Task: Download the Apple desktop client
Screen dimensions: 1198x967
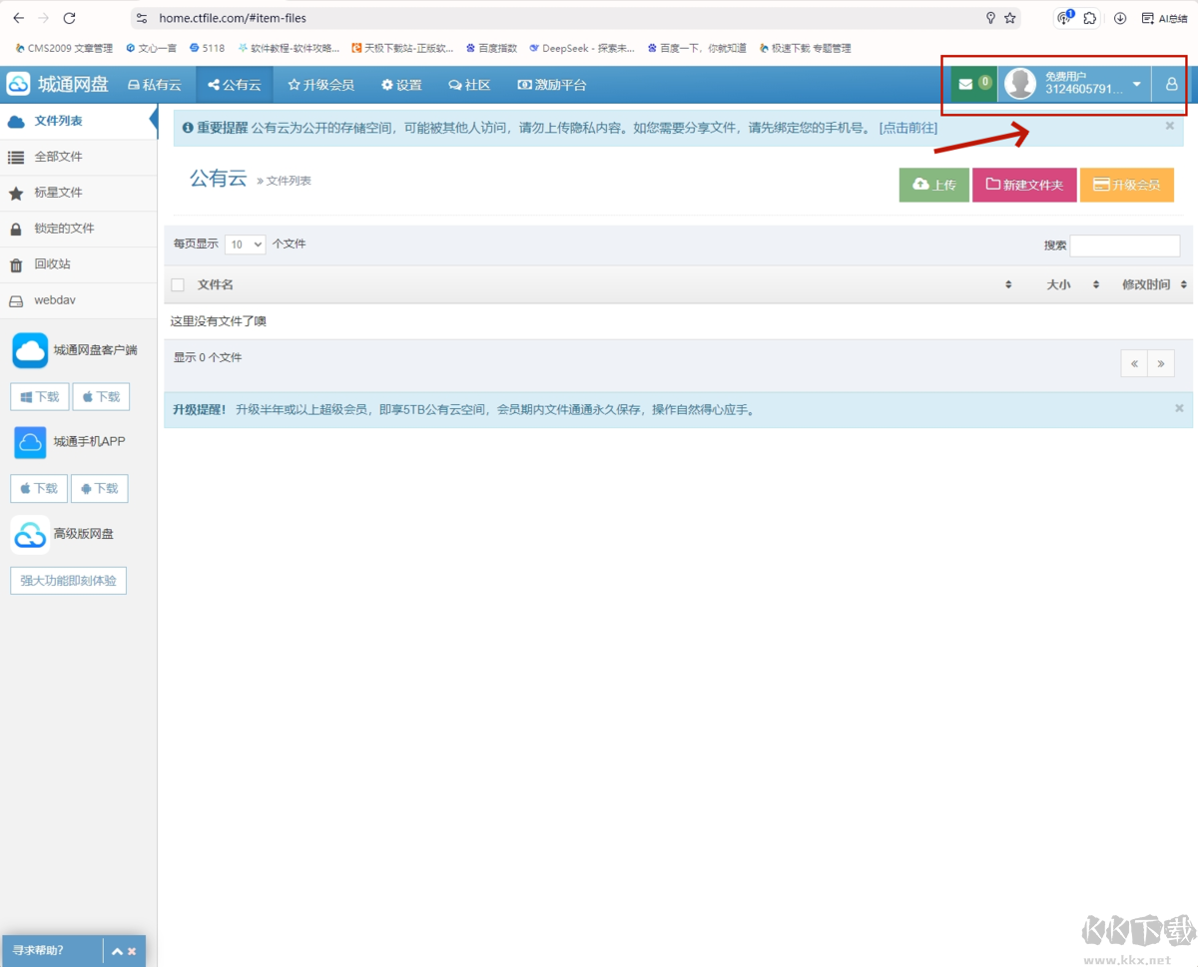Action: pos(101,396)
